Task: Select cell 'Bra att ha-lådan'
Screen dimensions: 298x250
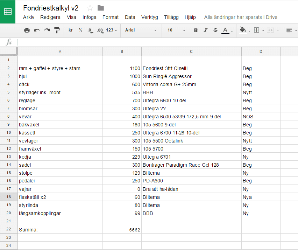Action: point(191,189)
